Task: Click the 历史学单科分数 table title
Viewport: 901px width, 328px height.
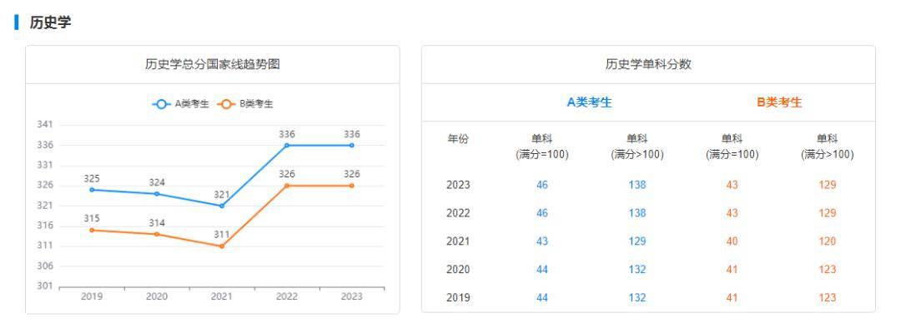Action: pyautogui.click(x=648, y=64)
